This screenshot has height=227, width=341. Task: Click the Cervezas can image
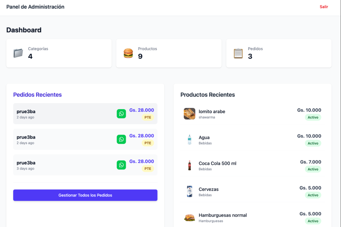[189, 192]
